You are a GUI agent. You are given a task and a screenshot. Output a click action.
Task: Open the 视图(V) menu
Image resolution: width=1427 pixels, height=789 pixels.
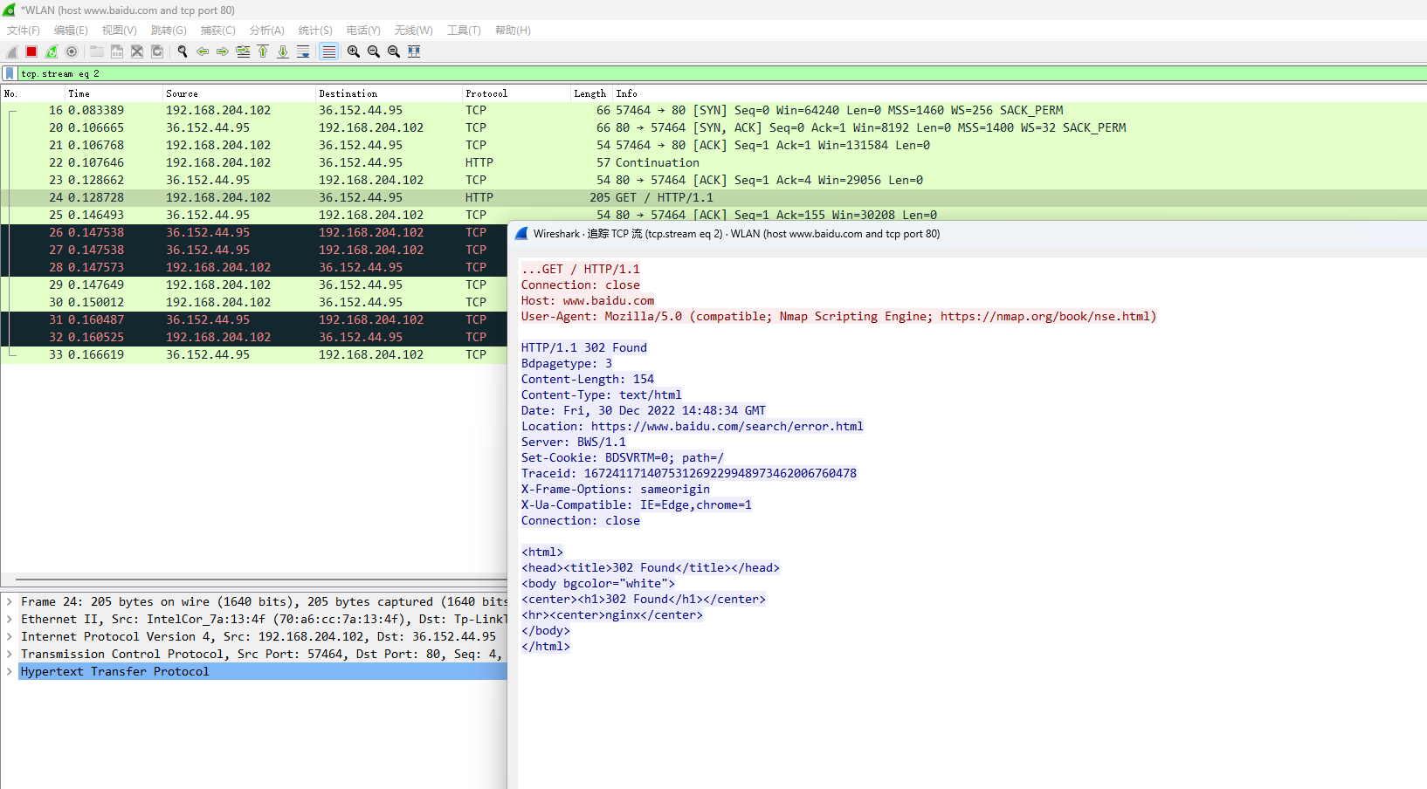click(x=120, y=31)
